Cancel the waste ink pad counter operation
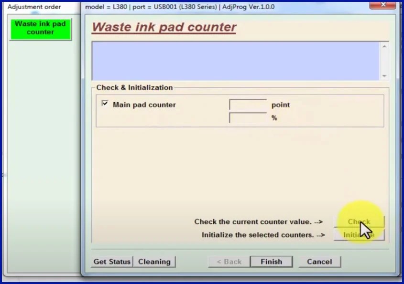 pyautogui.click(x=319, y=262)
